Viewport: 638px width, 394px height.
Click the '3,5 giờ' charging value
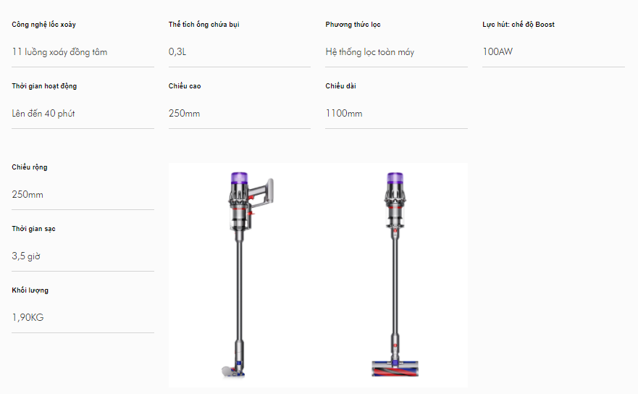[26, 256]
